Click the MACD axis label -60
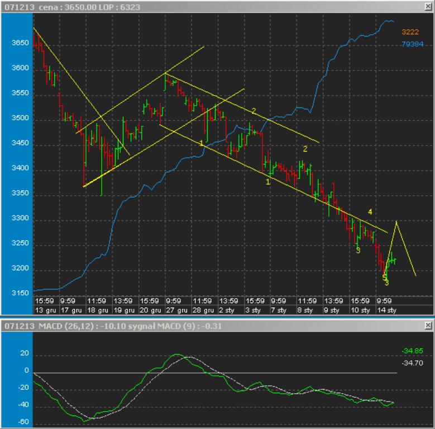 (23, 422)
